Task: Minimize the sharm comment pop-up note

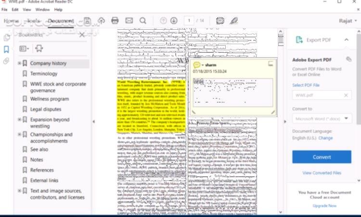Action: [271, 64]
